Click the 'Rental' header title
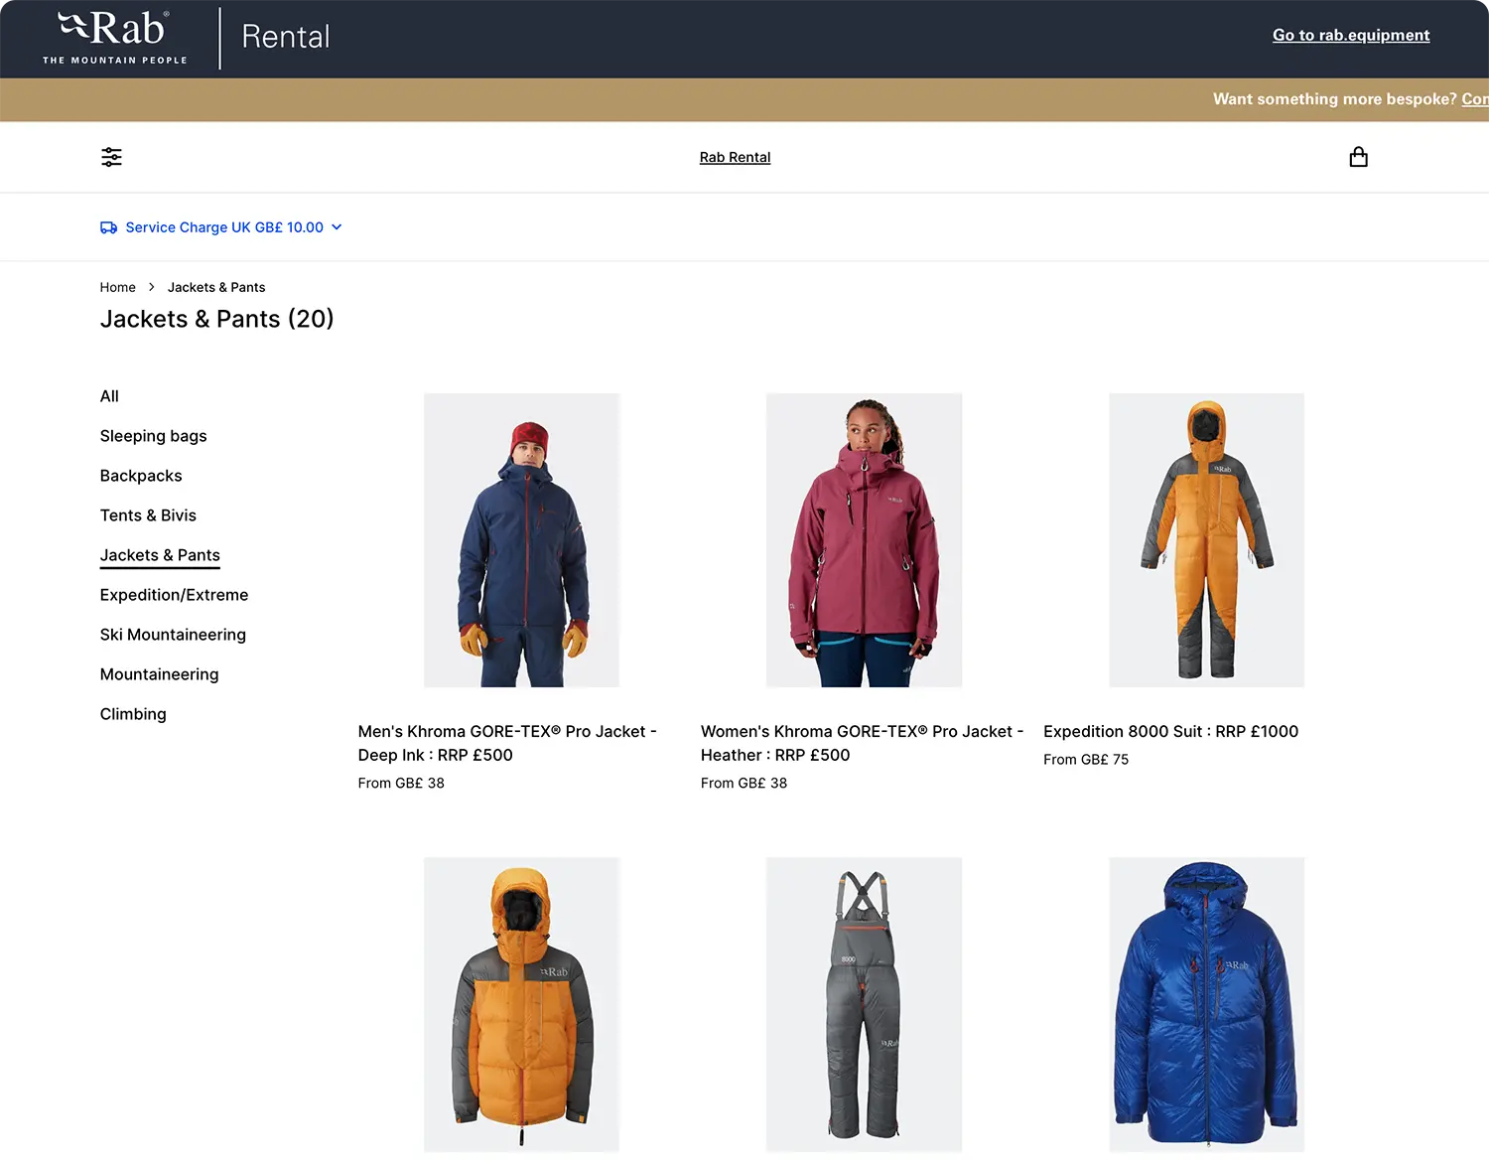 [286, 37]
